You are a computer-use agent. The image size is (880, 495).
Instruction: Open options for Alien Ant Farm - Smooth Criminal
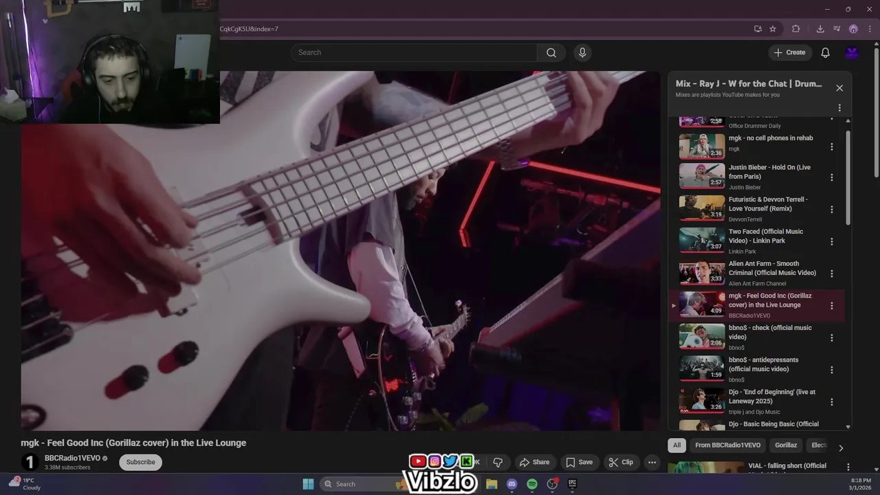[832, 274]
